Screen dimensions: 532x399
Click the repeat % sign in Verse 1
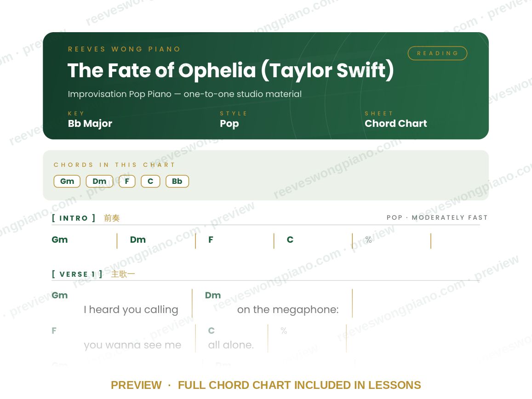tap(284, 331)
